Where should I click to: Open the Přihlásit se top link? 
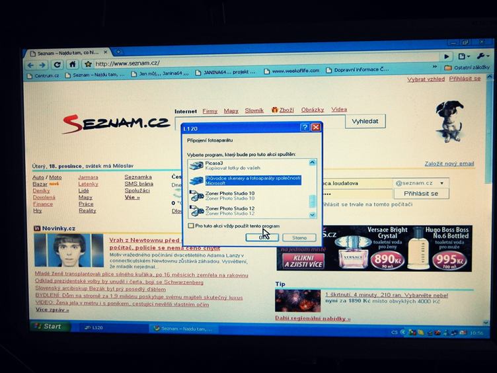[x=465, y=78]
